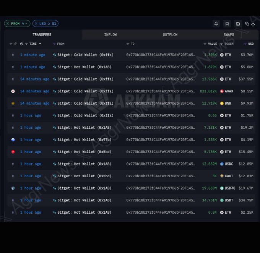Screen dimensions: 260x253
Task: Click Avalanche chain icon in AVAX row
Action: coord(13,91)
